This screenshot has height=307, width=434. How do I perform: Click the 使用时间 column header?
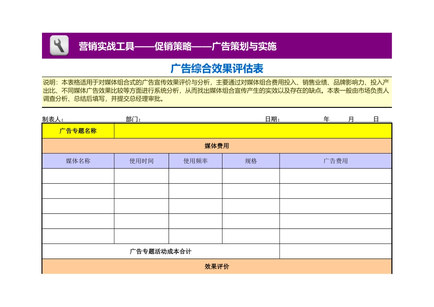(142, 160)
